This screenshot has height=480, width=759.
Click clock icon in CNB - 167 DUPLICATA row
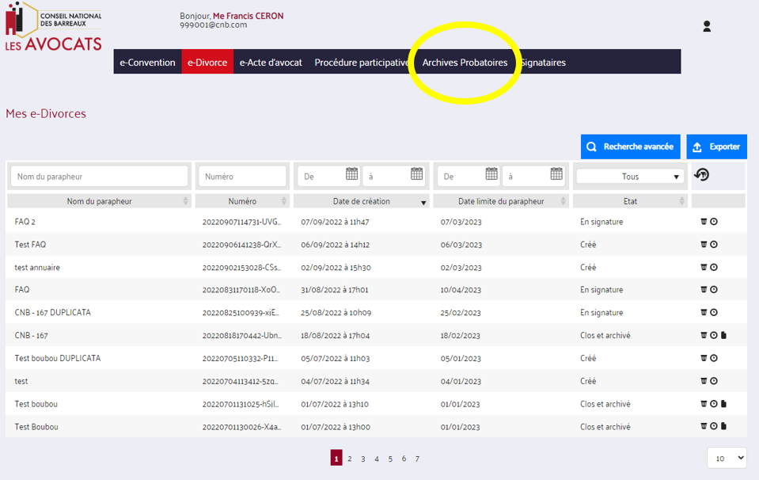[x=714, y=312]
